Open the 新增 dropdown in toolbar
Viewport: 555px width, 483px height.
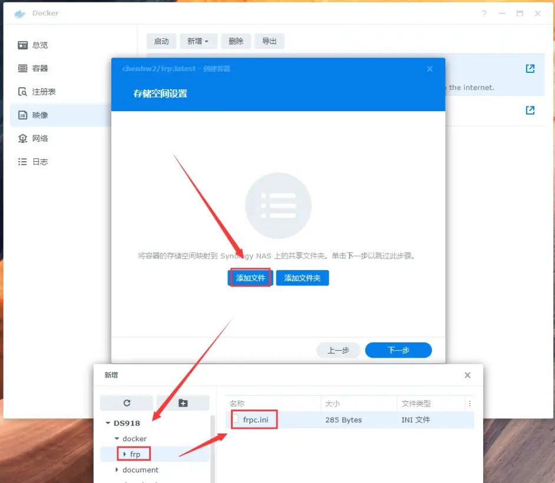pos(198,41)
